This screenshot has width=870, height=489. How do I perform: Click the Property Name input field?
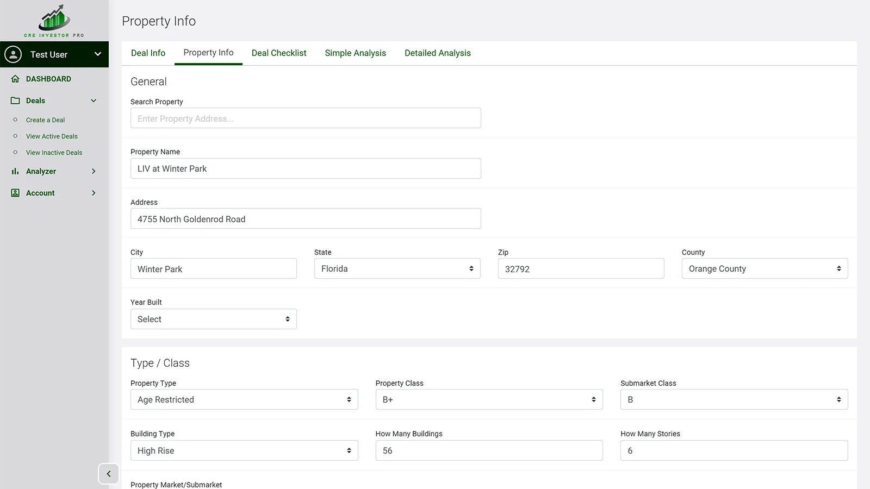pyautogui.click(x=306, y=168)
